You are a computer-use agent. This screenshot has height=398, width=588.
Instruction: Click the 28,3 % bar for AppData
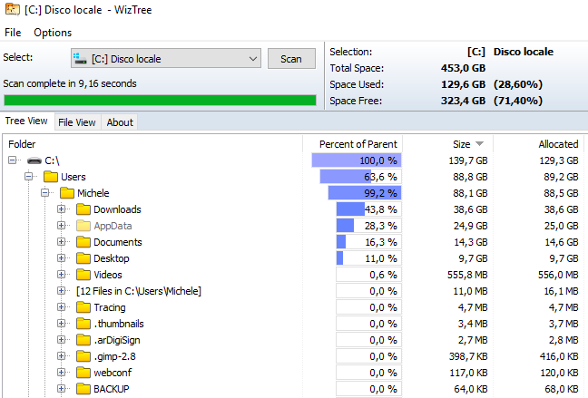click(x=369, y=226)
